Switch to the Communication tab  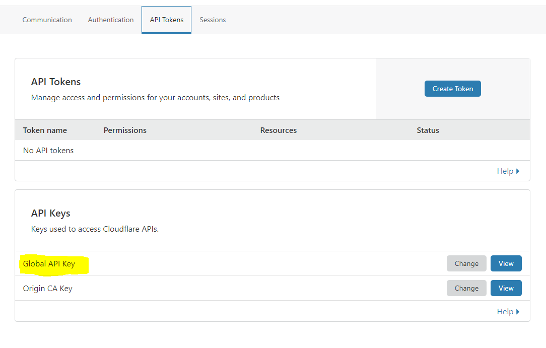coord(47,20)
